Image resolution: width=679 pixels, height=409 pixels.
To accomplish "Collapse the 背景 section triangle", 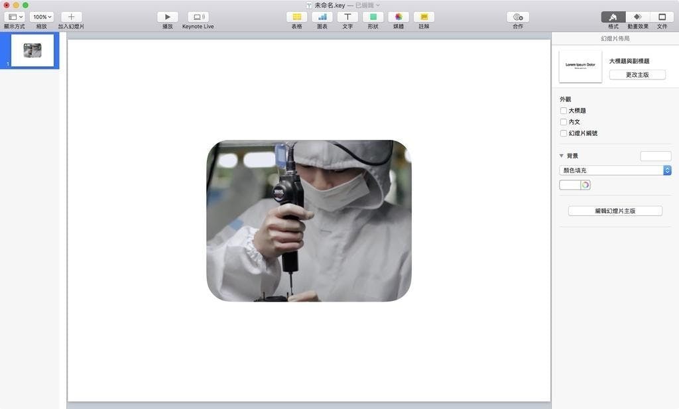I will (x=561, y=156).
